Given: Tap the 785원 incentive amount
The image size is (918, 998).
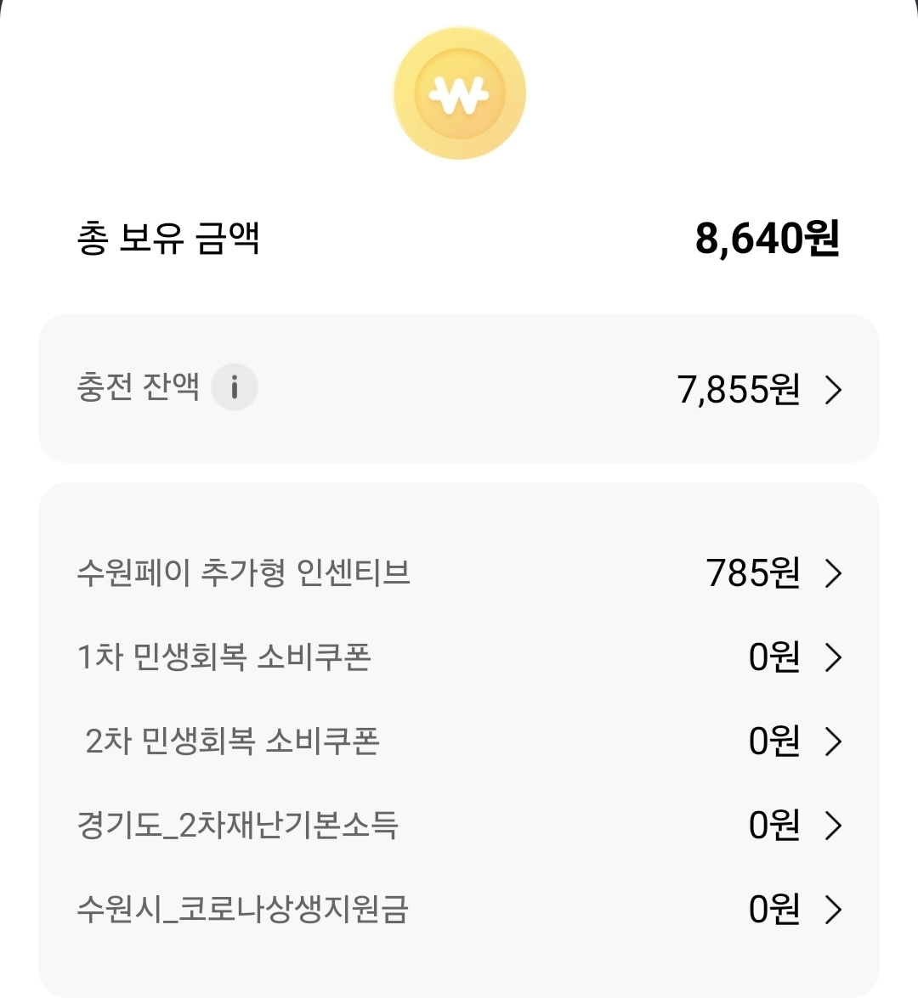Looking at the screenshot, I should (753, 573).
